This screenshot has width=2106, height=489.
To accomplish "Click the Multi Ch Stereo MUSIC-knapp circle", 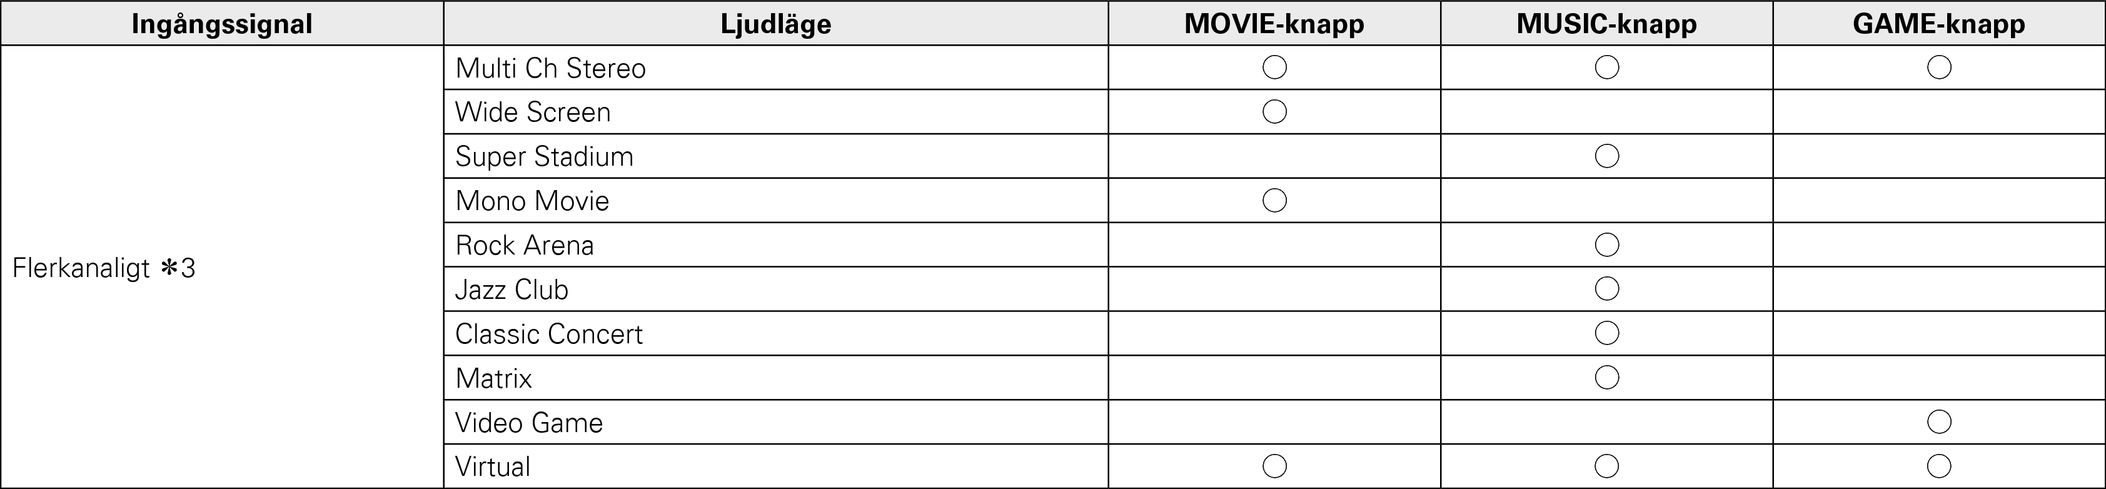I will tap(1606, 67).
